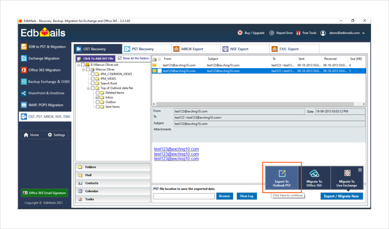
Task: Go to Backup Exchange & O365
Action: pyautogui.click(x=45, y=81)
